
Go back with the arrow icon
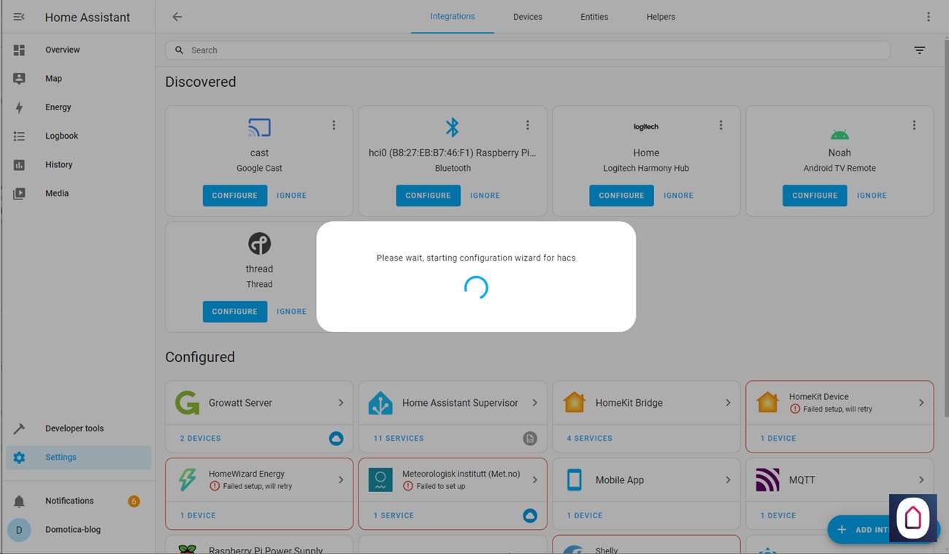(x=177, y=17)
